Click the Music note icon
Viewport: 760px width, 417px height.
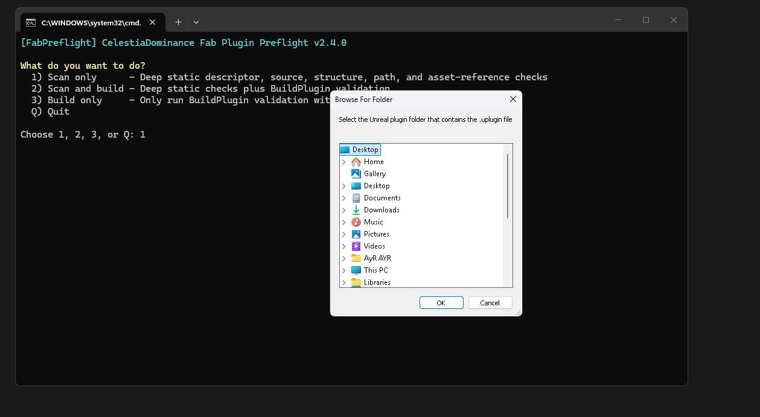click(356, 222)
